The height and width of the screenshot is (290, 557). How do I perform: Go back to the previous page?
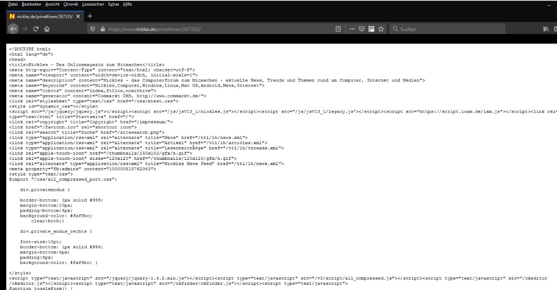click(13, 29)
